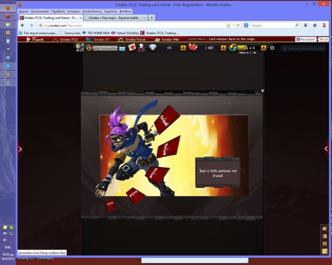332x265 pixels.
Task: Open bookmark Ξεκινώντας
Action: 70,33
